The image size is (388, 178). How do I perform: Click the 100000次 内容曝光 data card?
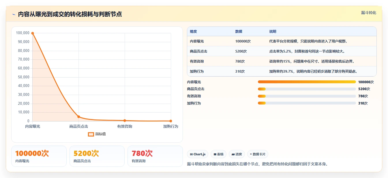(x=39, y=156)
